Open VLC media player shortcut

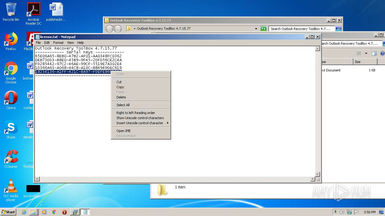[x=11, y=190]
